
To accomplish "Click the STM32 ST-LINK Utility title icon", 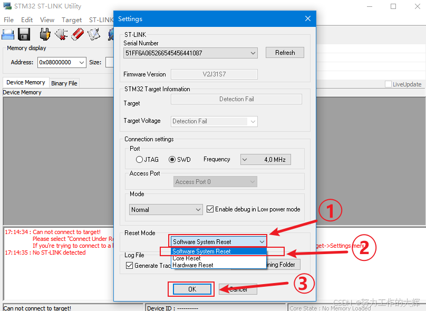I will (7, 6).
